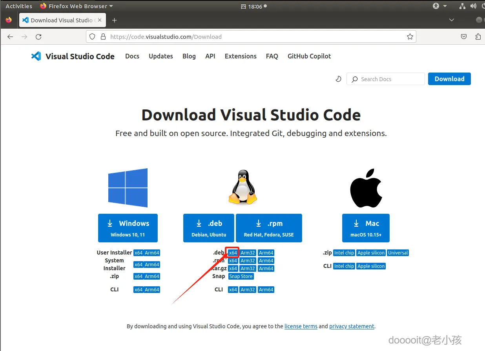The image size is (485, 351).
Task: Open a new tab with plus icon
Action: pos(114,20)
